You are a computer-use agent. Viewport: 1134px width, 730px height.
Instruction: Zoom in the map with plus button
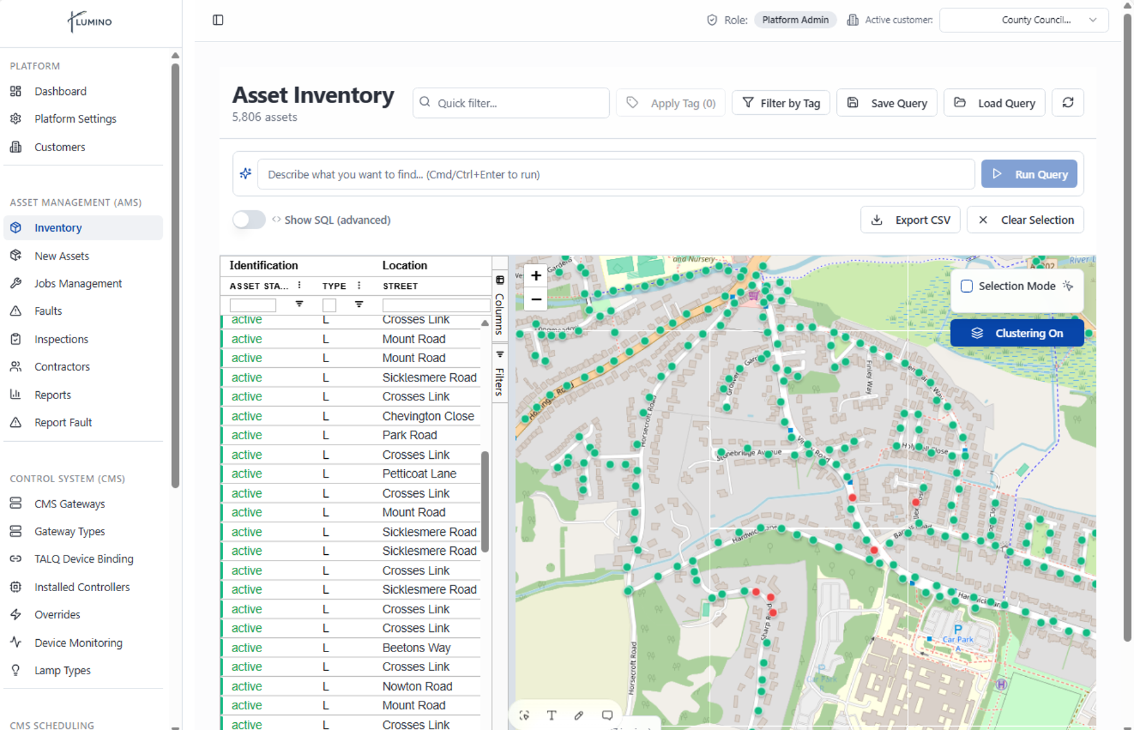tap(536, 276)
